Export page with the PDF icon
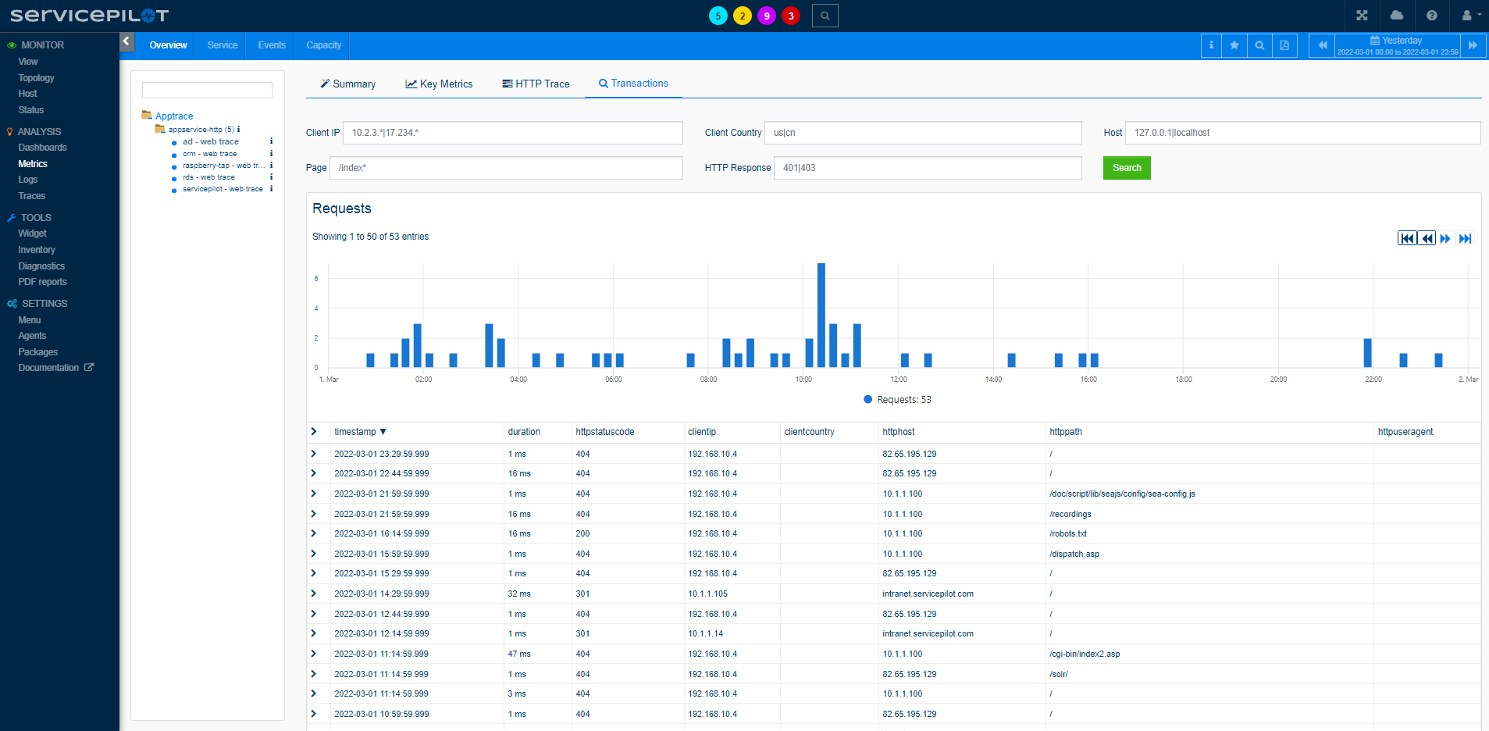The width and height of the screenshot is (1489, 731). tap(1284, 45)
